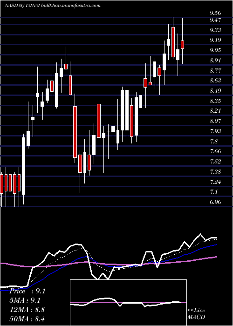Click the 7.1 price axis label
233x326 pixels.
click(x=214, y=191)
